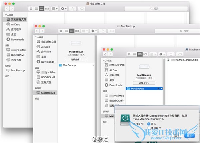Image resolution: width=200 pixels, height=143 pixels.
Task: Select column view in 我的所有文件 window toolbar
Action: (x=42, y=9)
